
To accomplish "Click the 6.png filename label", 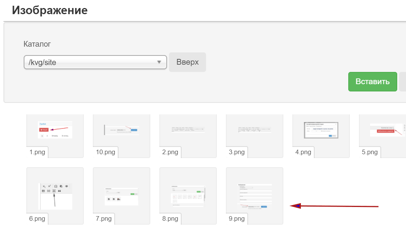I will (x=37, y=219).
